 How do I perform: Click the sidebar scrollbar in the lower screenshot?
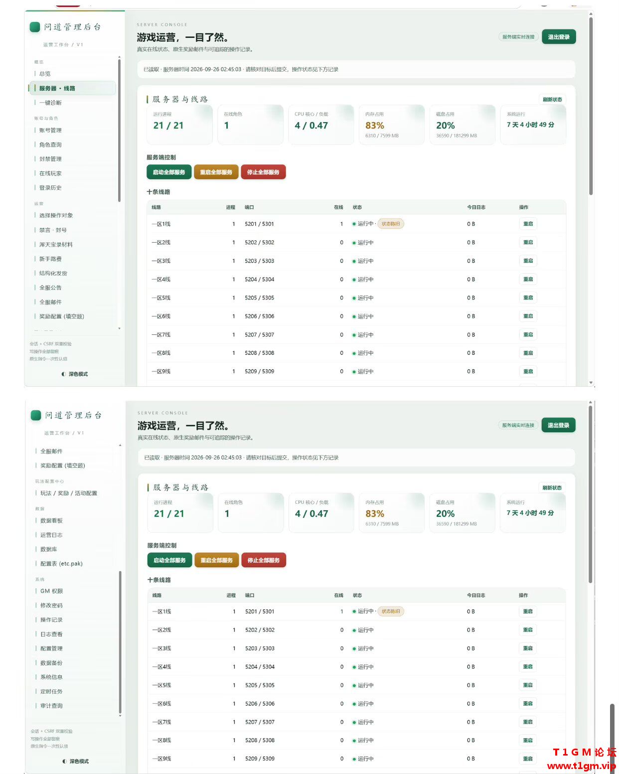[120, 643]
